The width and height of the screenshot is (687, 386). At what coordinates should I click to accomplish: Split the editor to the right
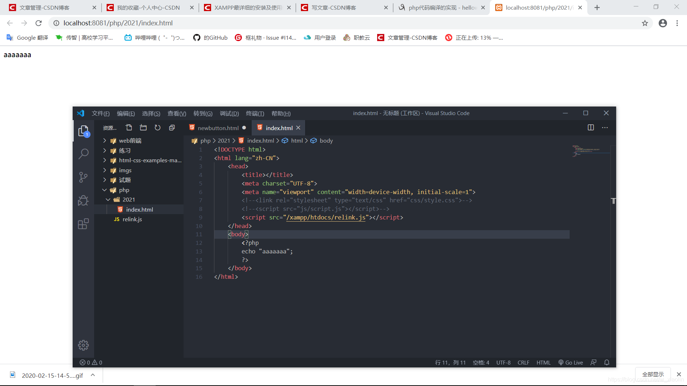[x=591, y=128]
